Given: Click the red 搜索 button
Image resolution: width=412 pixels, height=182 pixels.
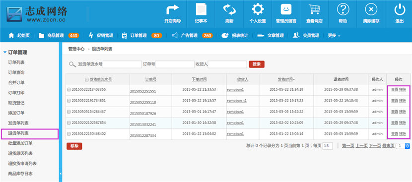Looking at the screenshot, I should point(257,64).
